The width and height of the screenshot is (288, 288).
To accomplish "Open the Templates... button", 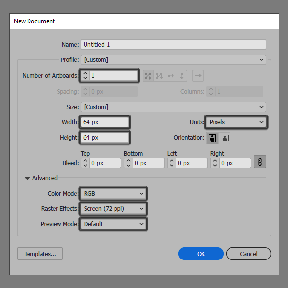I will pyautogui.click(x=40, y=254).
